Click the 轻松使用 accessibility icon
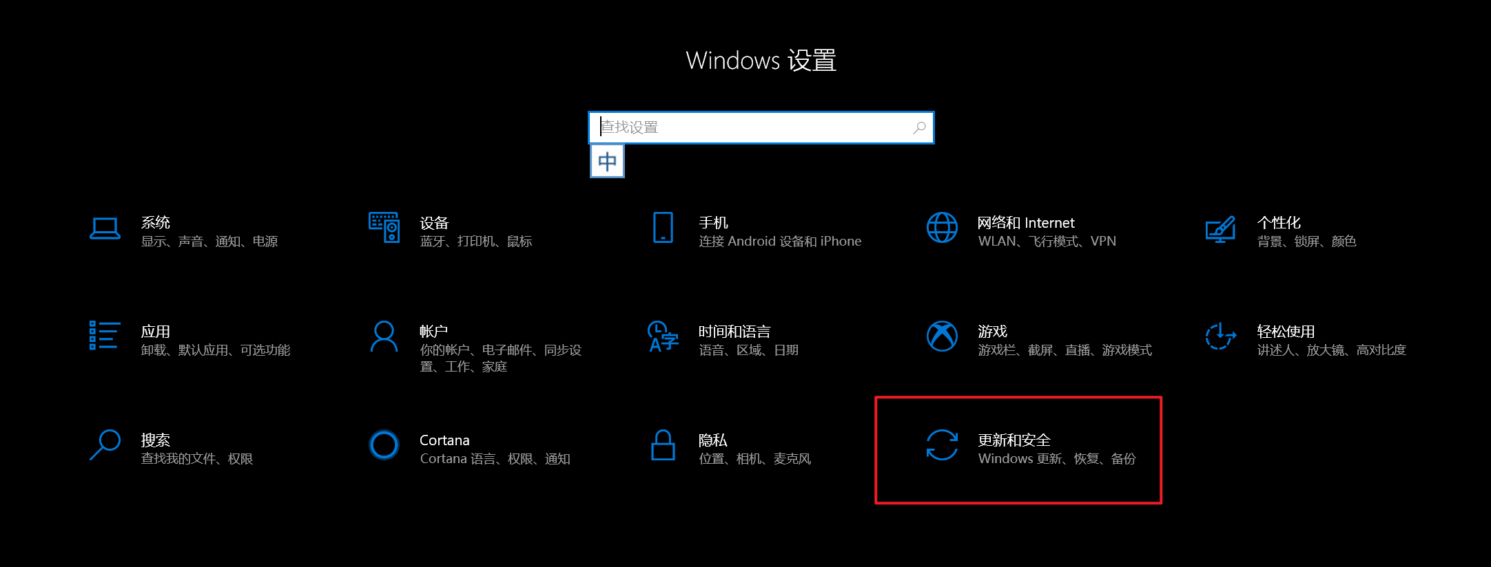The image size is (1491, 567). pyautogui.click(x=1220, y=336)
